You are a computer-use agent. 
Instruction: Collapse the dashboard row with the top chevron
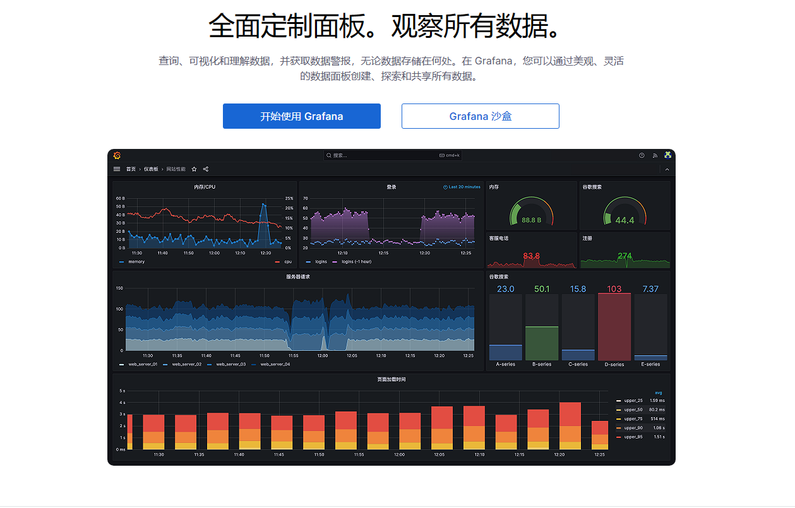click(667, 169)
